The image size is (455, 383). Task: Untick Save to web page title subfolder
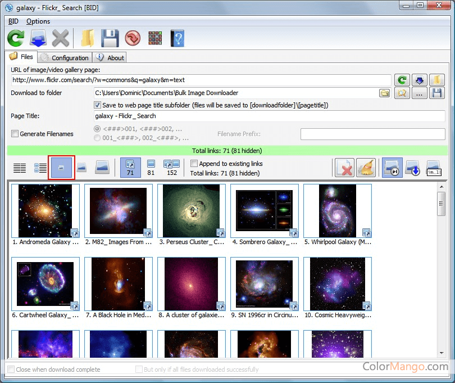pos(98,105)
